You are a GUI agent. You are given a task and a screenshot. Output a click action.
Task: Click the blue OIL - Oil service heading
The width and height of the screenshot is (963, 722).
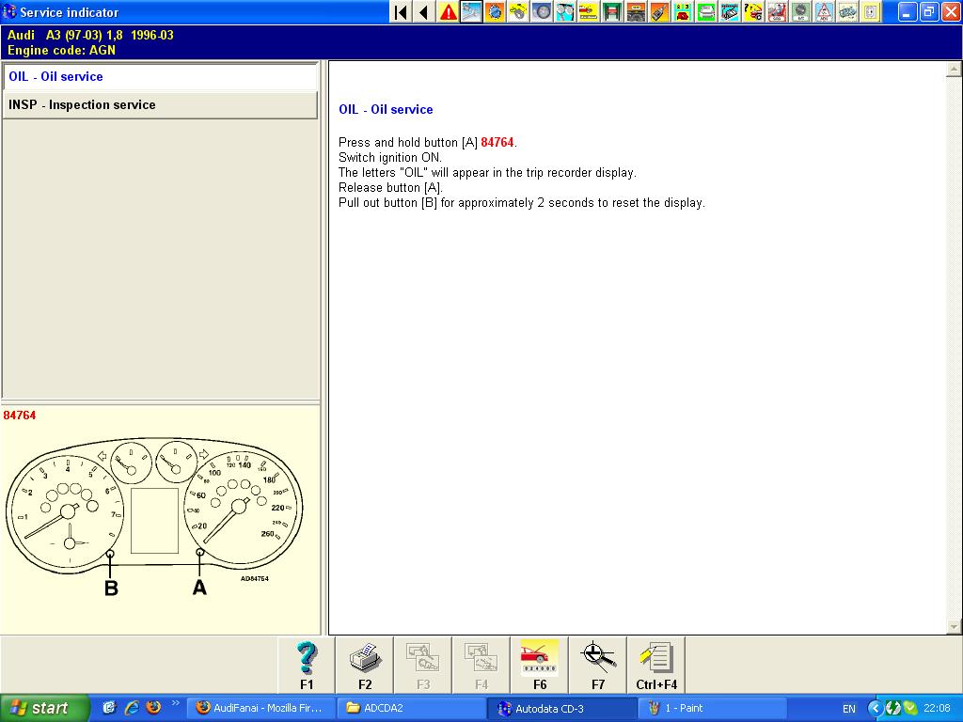click(386, 110)
